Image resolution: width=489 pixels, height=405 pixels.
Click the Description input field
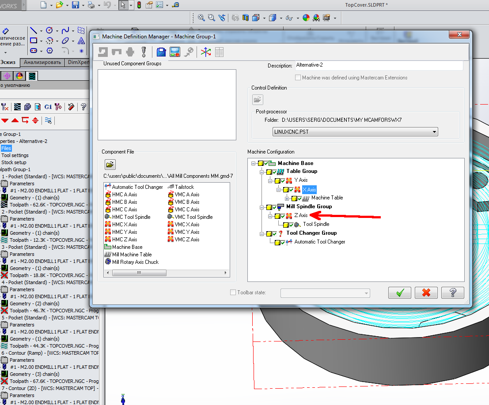(379, 65)
